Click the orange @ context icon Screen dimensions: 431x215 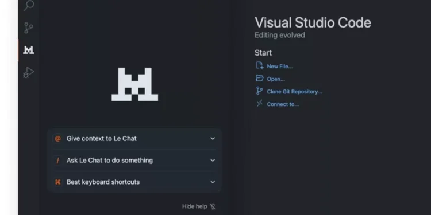pyautogui.click(x=57, y=139)
